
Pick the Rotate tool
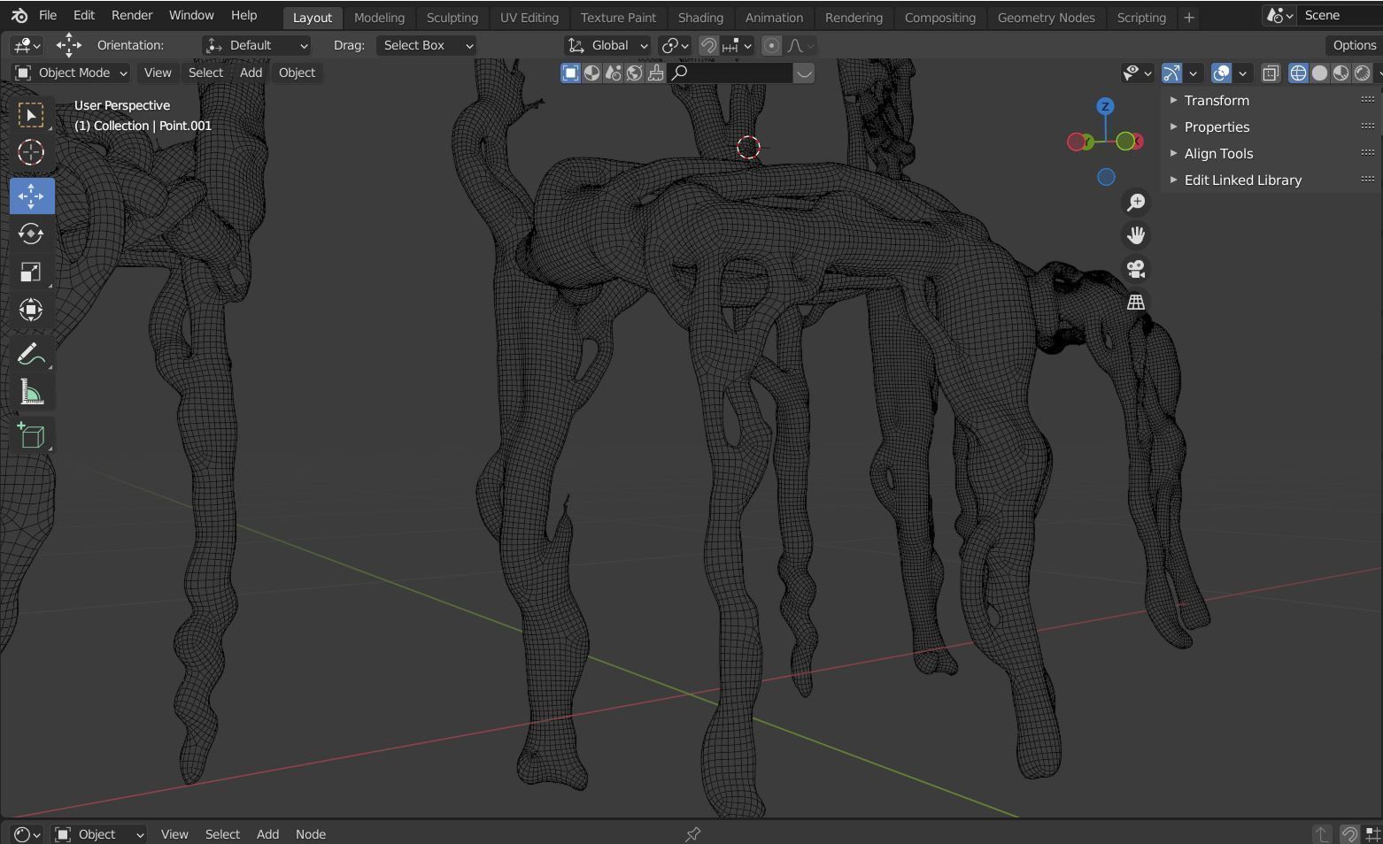pos(31,234)
